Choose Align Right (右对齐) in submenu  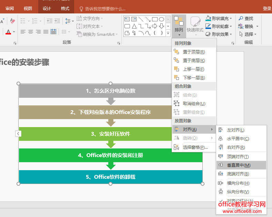241,147
